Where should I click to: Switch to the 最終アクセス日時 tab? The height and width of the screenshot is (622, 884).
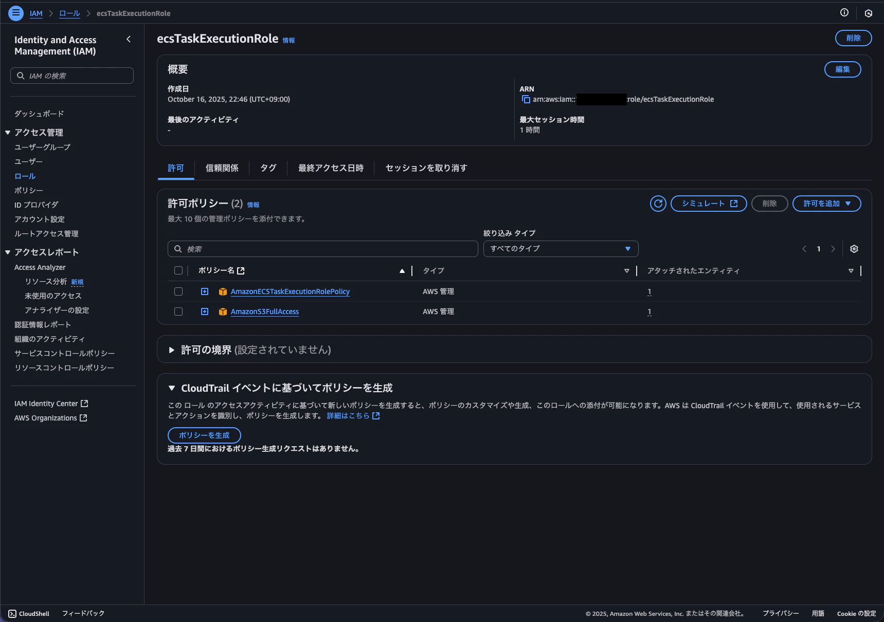(x=331, y=168)
